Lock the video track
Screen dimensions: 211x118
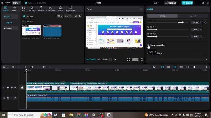(8, 88)
